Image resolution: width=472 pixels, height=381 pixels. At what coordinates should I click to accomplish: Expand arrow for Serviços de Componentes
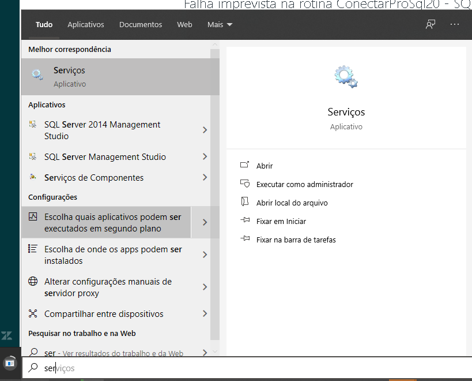(x=205, y=177)
